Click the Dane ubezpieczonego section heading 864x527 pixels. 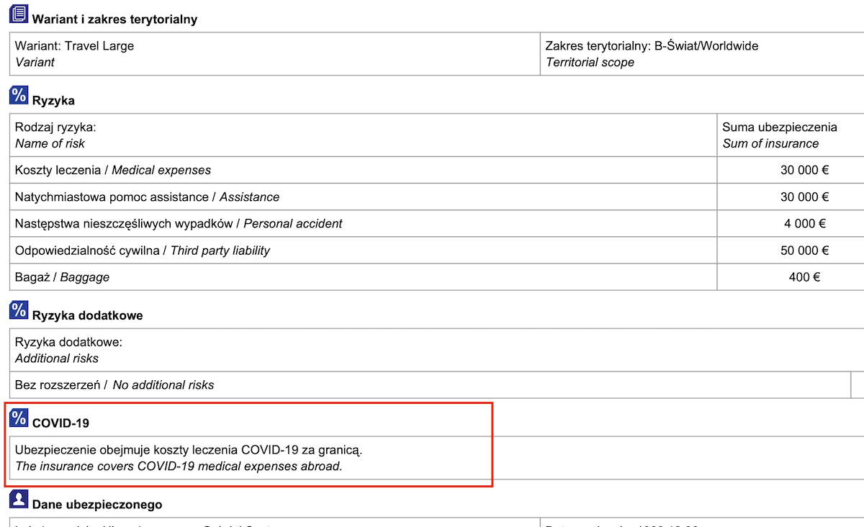(97, 505)
